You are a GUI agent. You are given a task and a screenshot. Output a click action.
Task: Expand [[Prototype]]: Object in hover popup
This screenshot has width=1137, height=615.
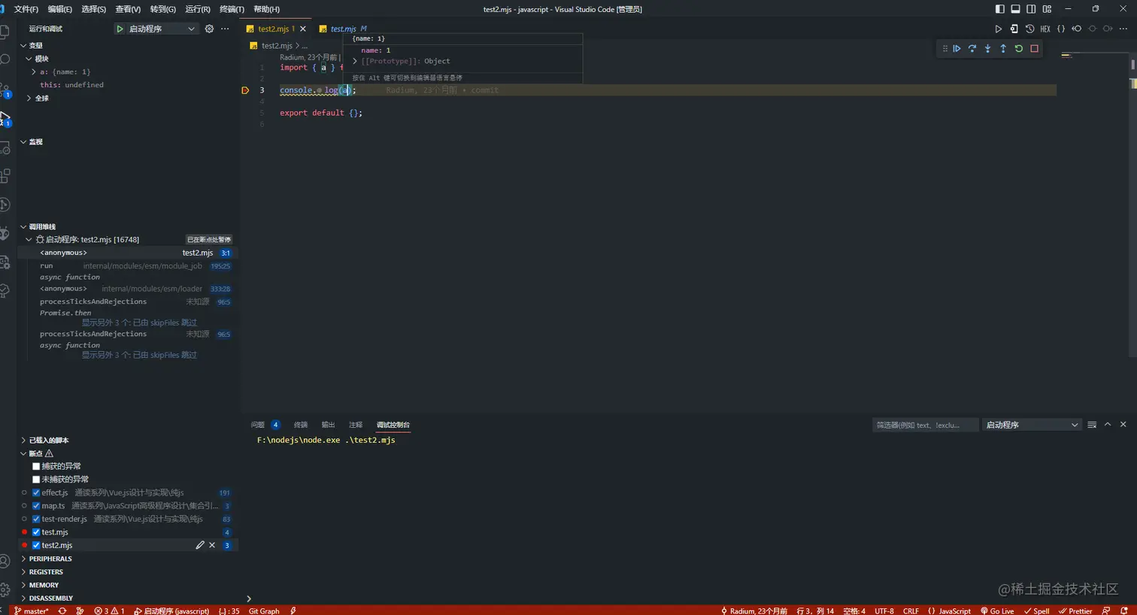(x=355, y=61)
